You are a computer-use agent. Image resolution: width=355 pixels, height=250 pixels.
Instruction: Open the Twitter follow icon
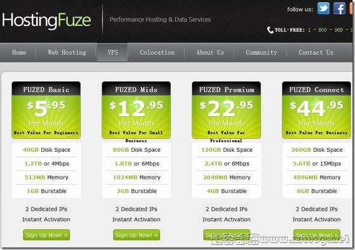(323, 8)
